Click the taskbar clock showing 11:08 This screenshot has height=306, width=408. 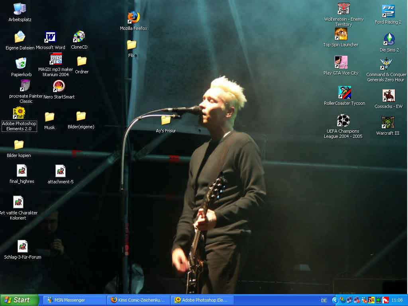(397, 300)
